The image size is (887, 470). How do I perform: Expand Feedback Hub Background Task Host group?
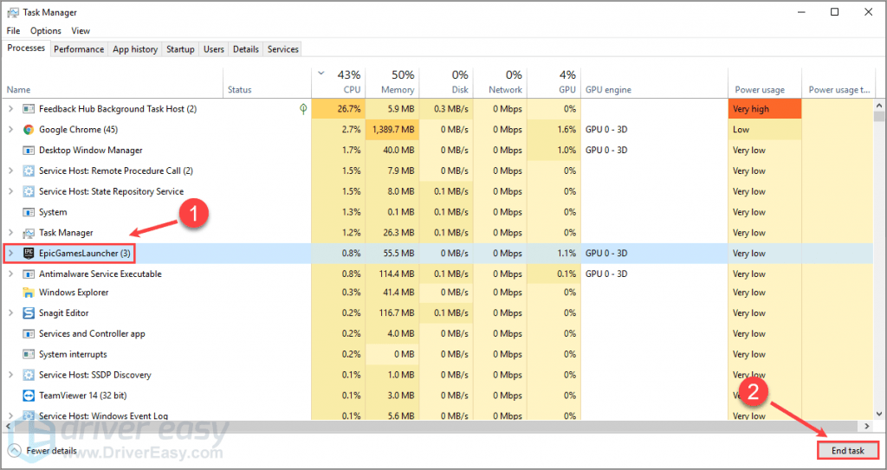(10, 108)
